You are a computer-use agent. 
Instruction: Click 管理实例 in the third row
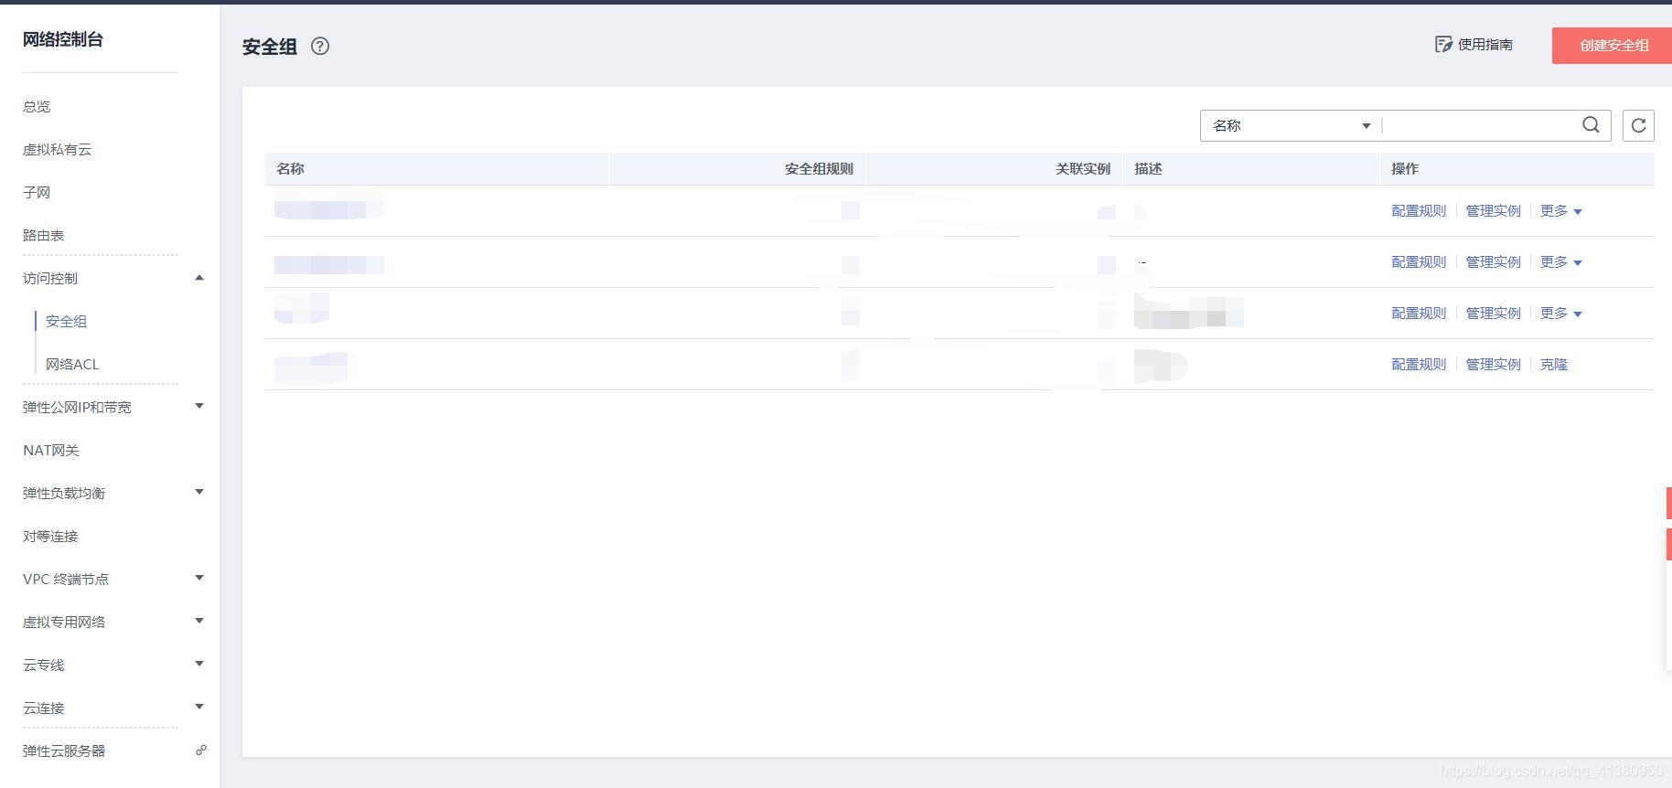[x=1493, y=314]
